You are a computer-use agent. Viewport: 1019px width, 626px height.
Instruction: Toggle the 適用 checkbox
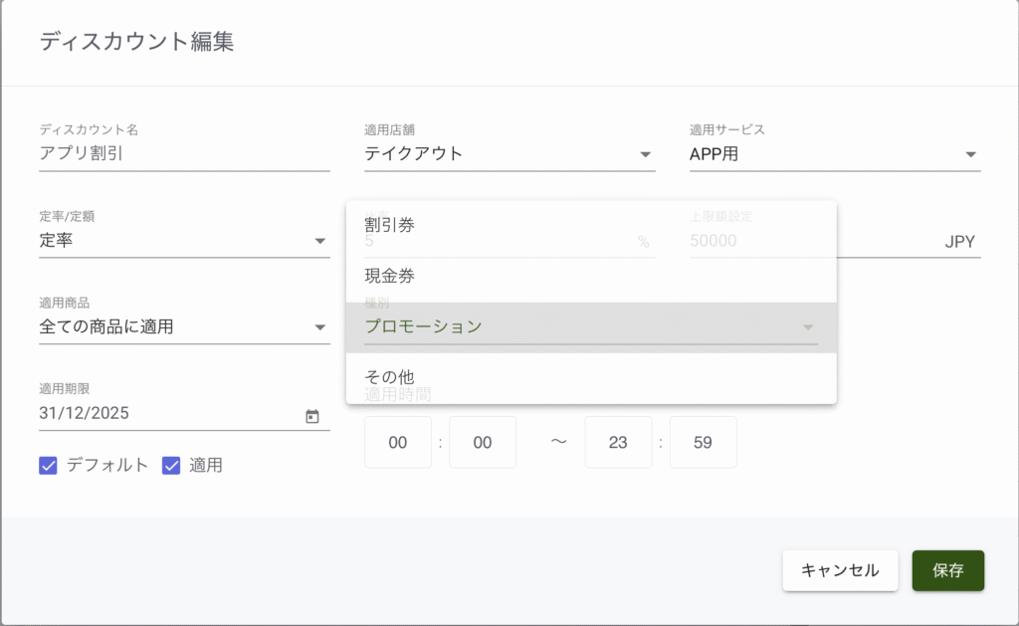pos(171,465)
